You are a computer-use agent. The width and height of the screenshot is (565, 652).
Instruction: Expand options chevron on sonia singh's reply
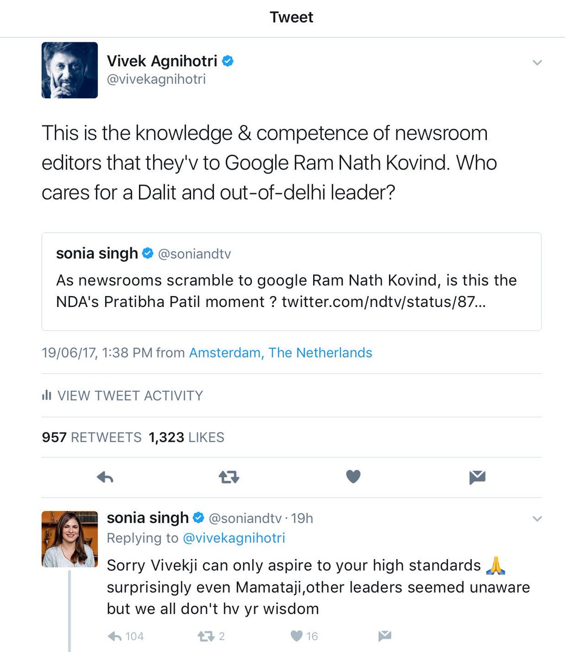[537, 518]
